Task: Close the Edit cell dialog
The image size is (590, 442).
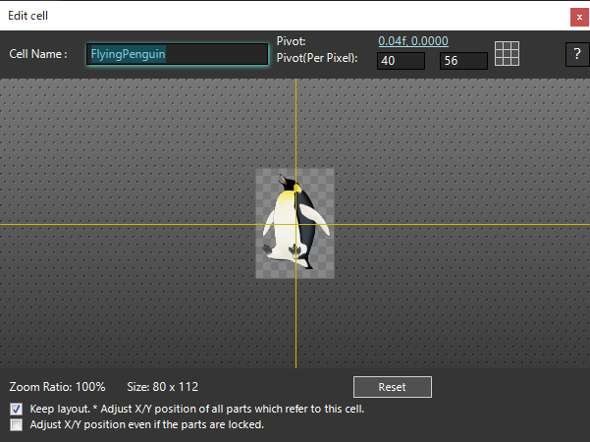Action: (x=579, y=17)
